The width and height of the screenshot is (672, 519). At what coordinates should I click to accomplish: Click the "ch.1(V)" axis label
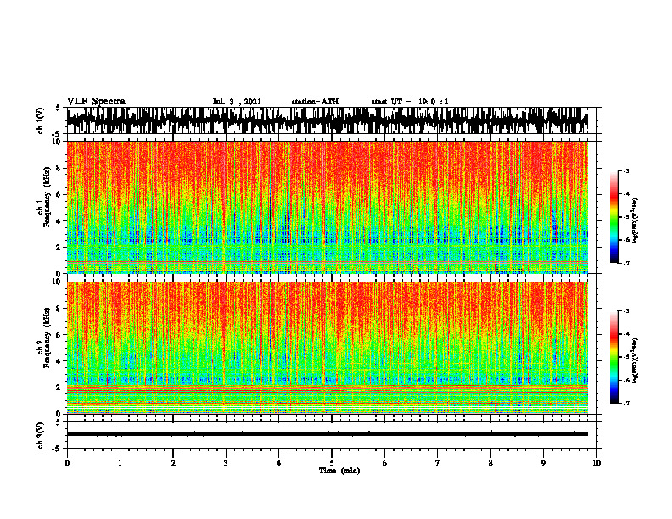click(x=41, y=120)
